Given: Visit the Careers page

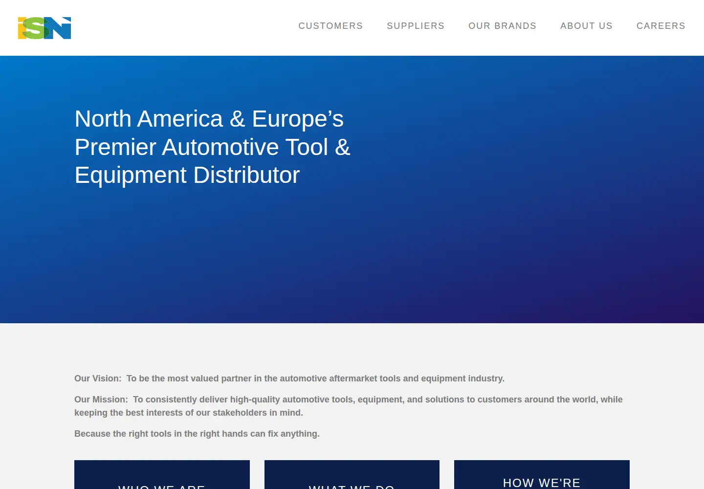Looking at the screenshot, I should click(x=660, y=26).
